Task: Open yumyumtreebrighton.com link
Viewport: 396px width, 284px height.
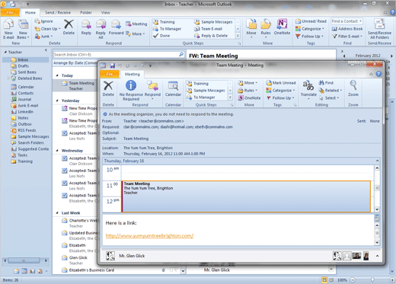Action: pyautogui.click(x=149, y=236)
